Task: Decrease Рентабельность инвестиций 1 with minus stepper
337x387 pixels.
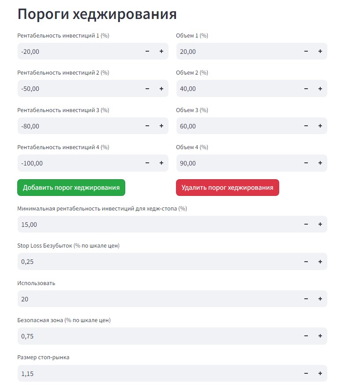Action: point(147,51)
